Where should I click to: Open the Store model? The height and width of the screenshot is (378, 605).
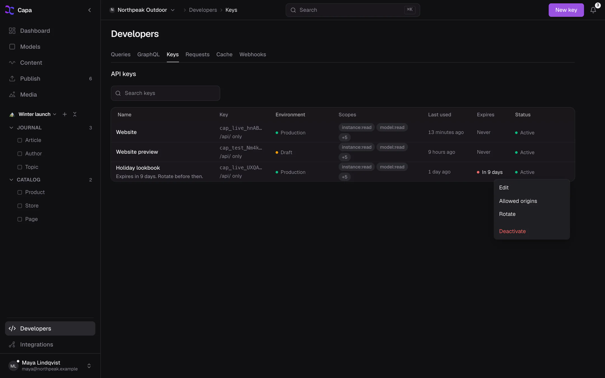[x=32, y=206]
